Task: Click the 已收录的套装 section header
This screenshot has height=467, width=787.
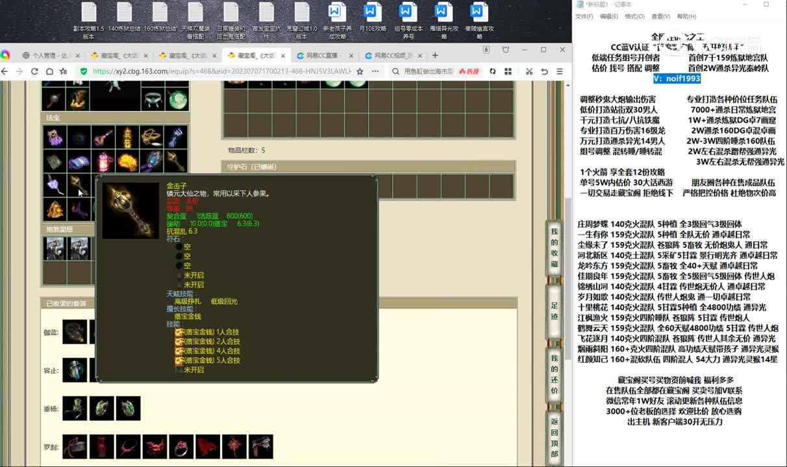Action: click(x=279, y=304)
